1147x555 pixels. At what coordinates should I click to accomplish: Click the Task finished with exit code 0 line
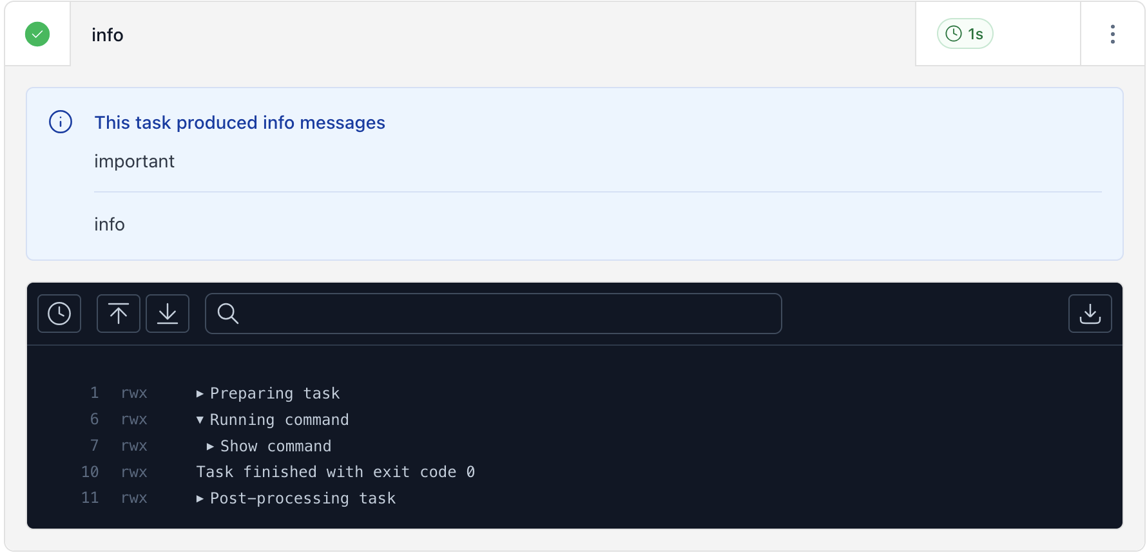(335, 471)
